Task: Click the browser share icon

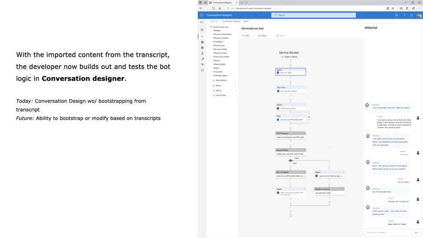Action: (x=413, y=8)
